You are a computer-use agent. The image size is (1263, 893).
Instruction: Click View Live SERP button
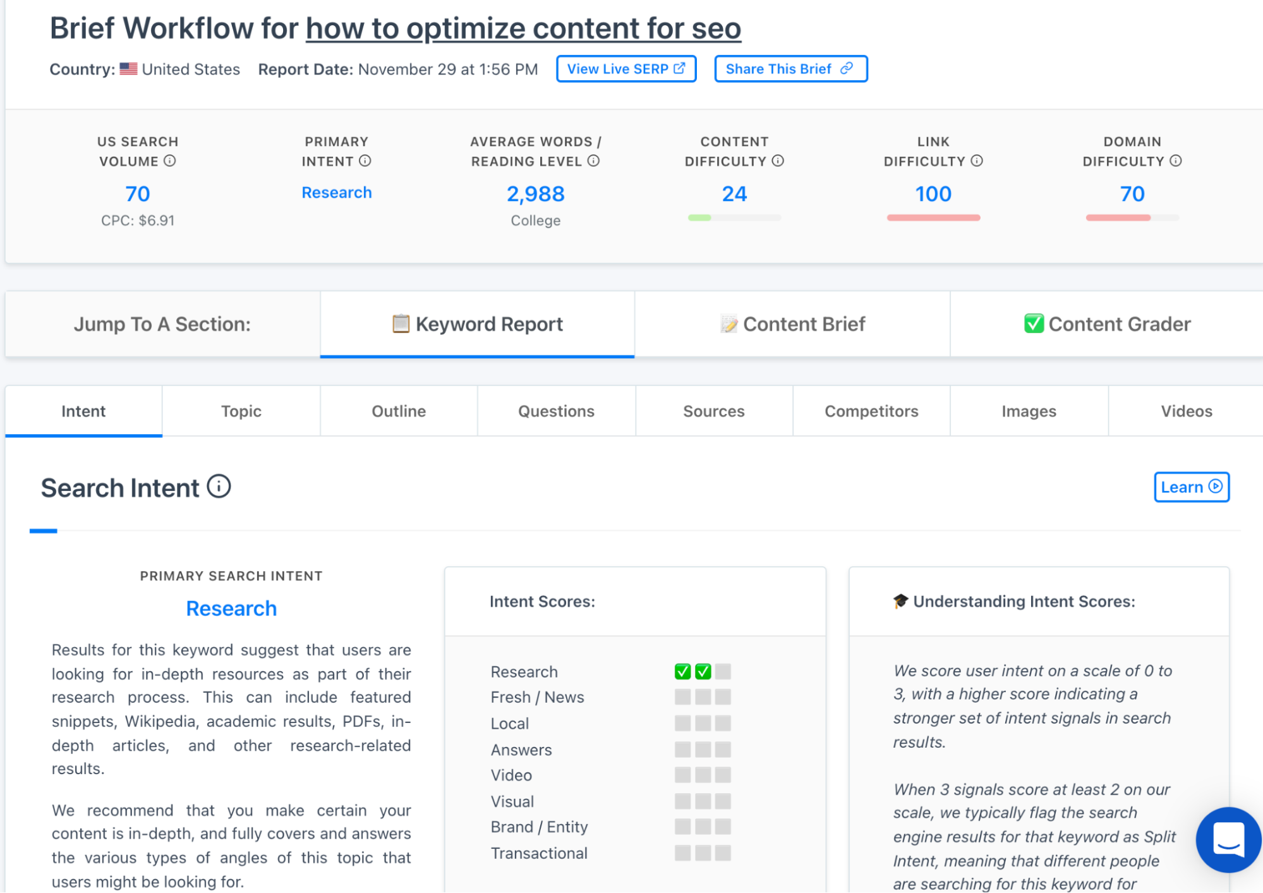pyautogui.click(x=625, y=69)
